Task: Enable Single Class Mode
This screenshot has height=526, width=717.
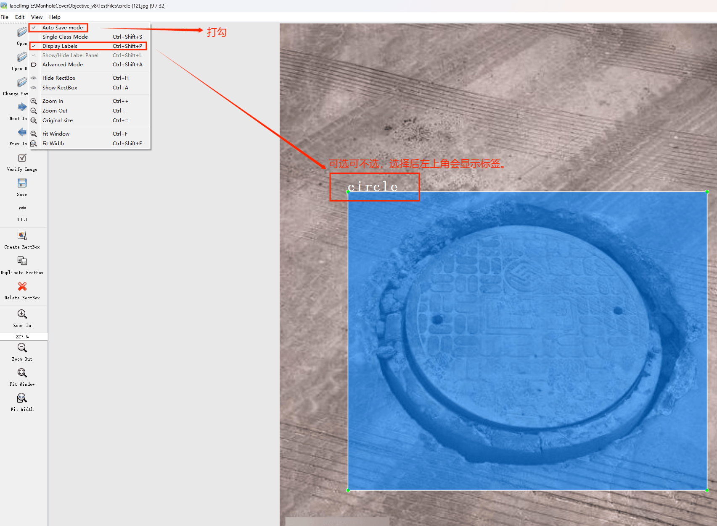Action: point(89,37)
